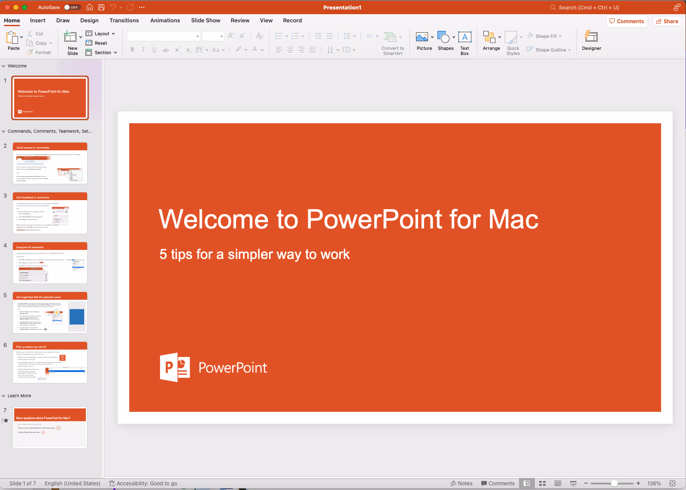Screen dimensions: 686x490
Task: Switch to Reading View
Action: click(558, 483)
